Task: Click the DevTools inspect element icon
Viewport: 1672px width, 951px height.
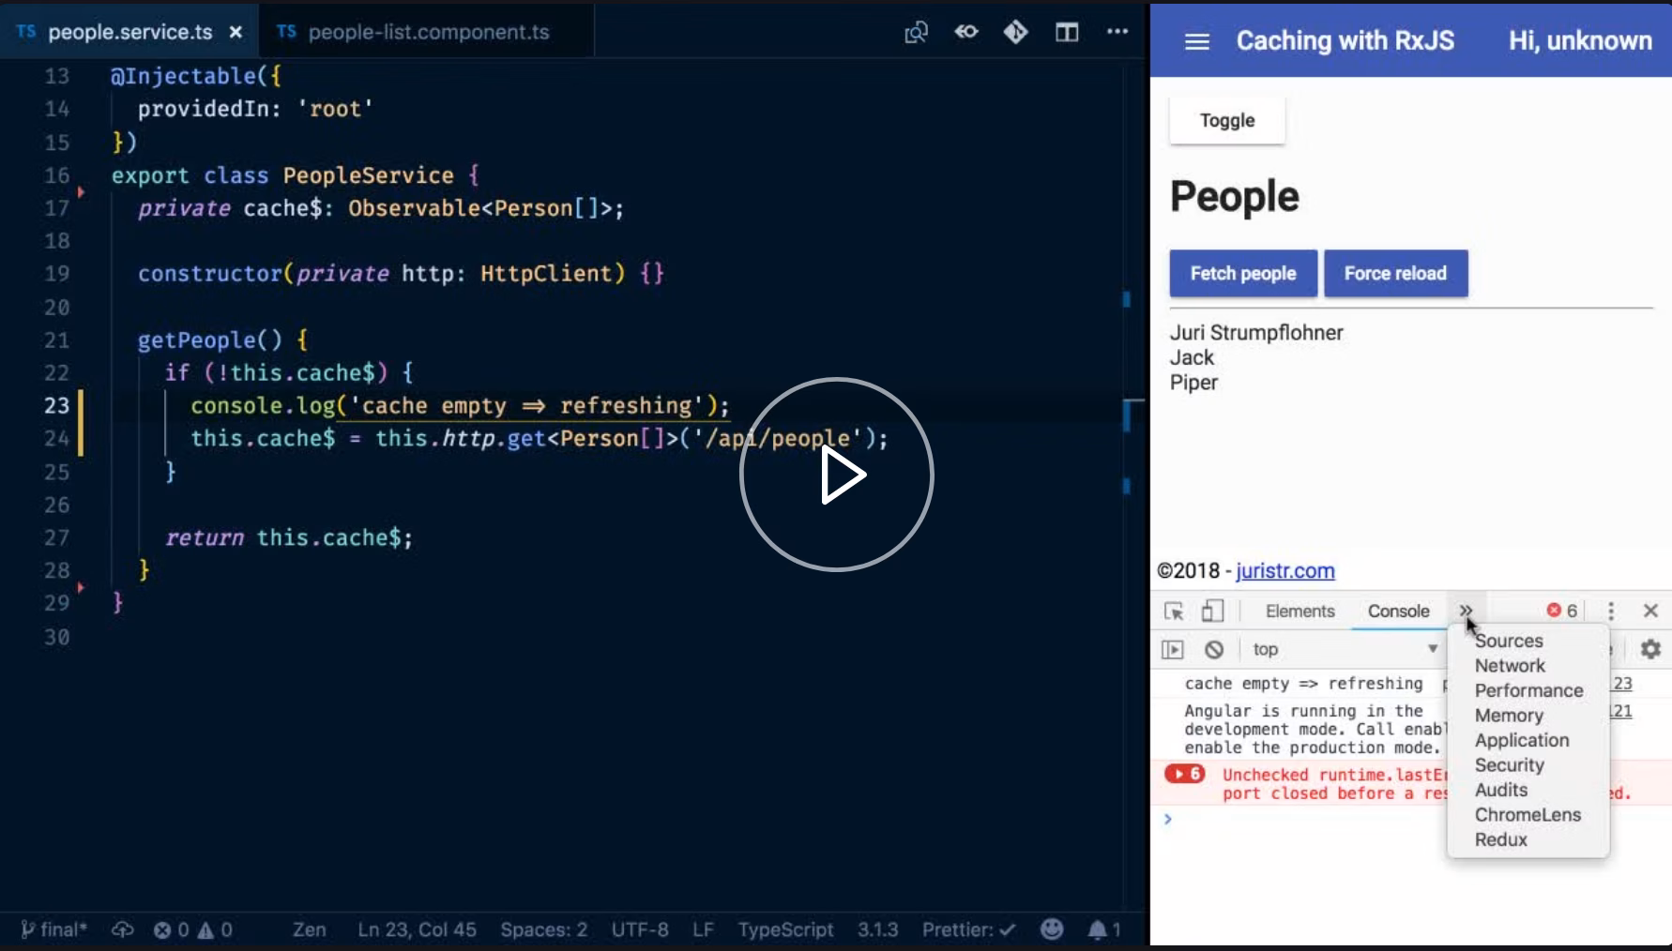Action: pos(1173,611)
